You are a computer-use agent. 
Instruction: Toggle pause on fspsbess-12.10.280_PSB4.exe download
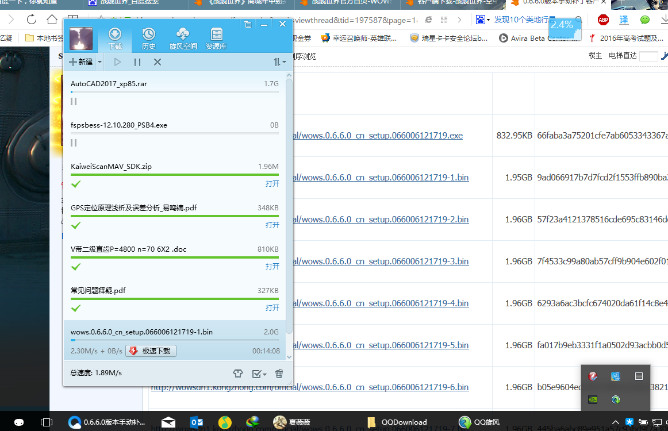tap(74, 143)
